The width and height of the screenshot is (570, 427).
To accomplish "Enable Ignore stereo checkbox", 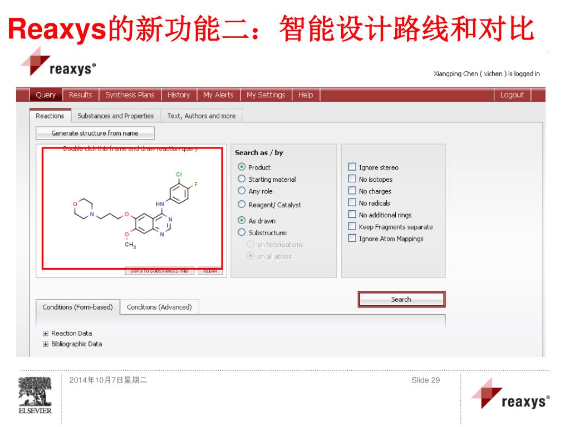I will tap(352, 167).
